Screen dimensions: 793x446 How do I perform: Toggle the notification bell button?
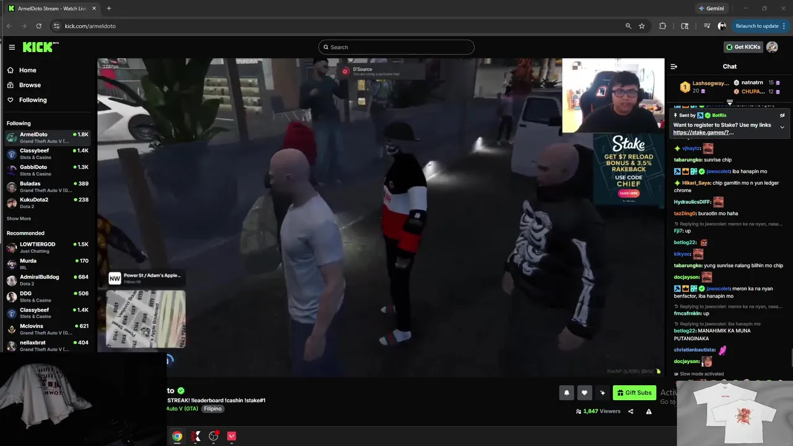(566, 393)
